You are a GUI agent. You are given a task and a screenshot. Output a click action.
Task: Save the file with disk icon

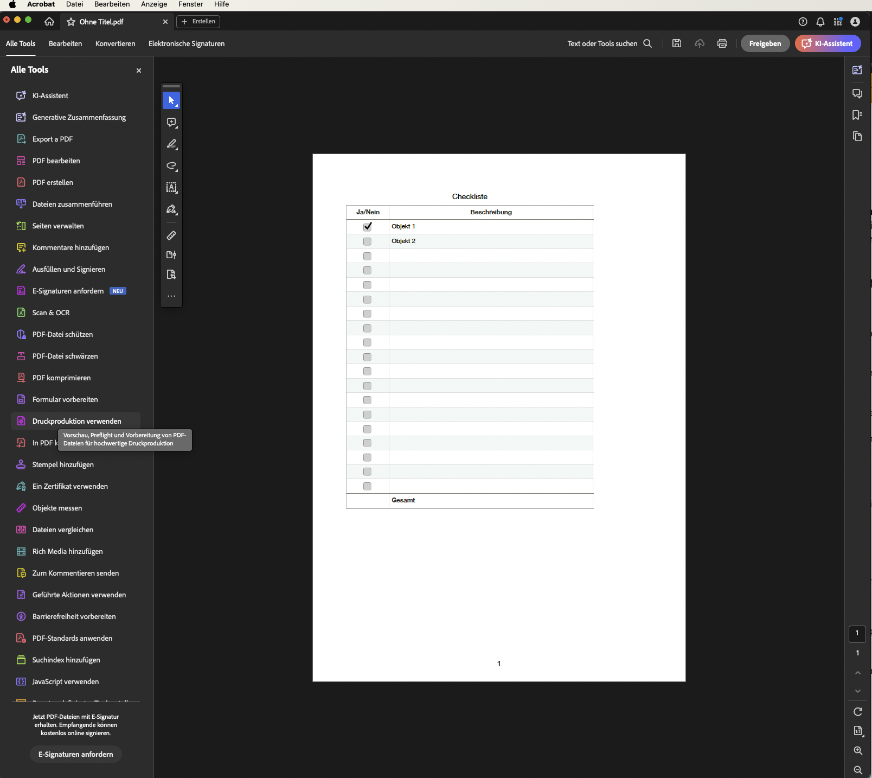tap(677, 43)
